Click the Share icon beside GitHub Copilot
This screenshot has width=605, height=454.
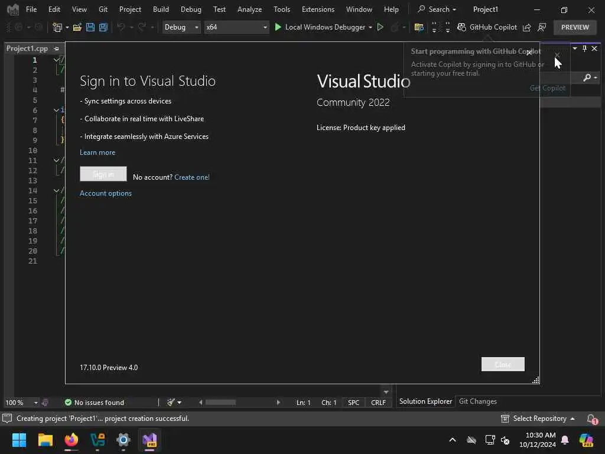click(x=526, y=27)
